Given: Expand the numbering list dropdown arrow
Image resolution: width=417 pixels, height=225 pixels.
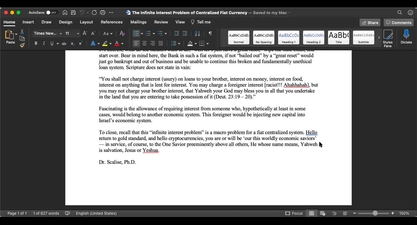Looking at the screenshot, I should click(154, 33).
